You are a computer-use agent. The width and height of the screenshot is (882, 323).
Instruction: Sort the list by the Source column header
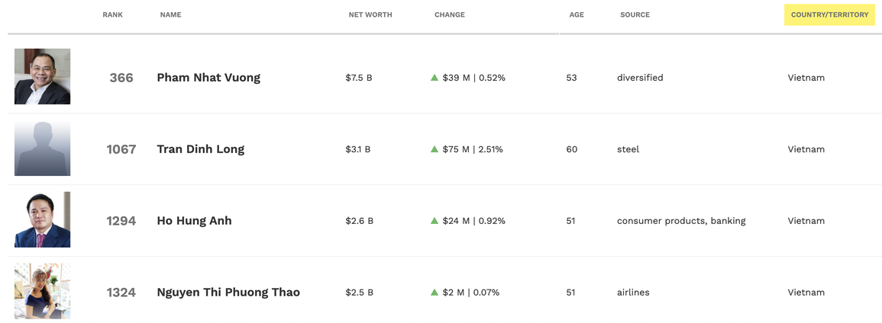tap(635, 14)
